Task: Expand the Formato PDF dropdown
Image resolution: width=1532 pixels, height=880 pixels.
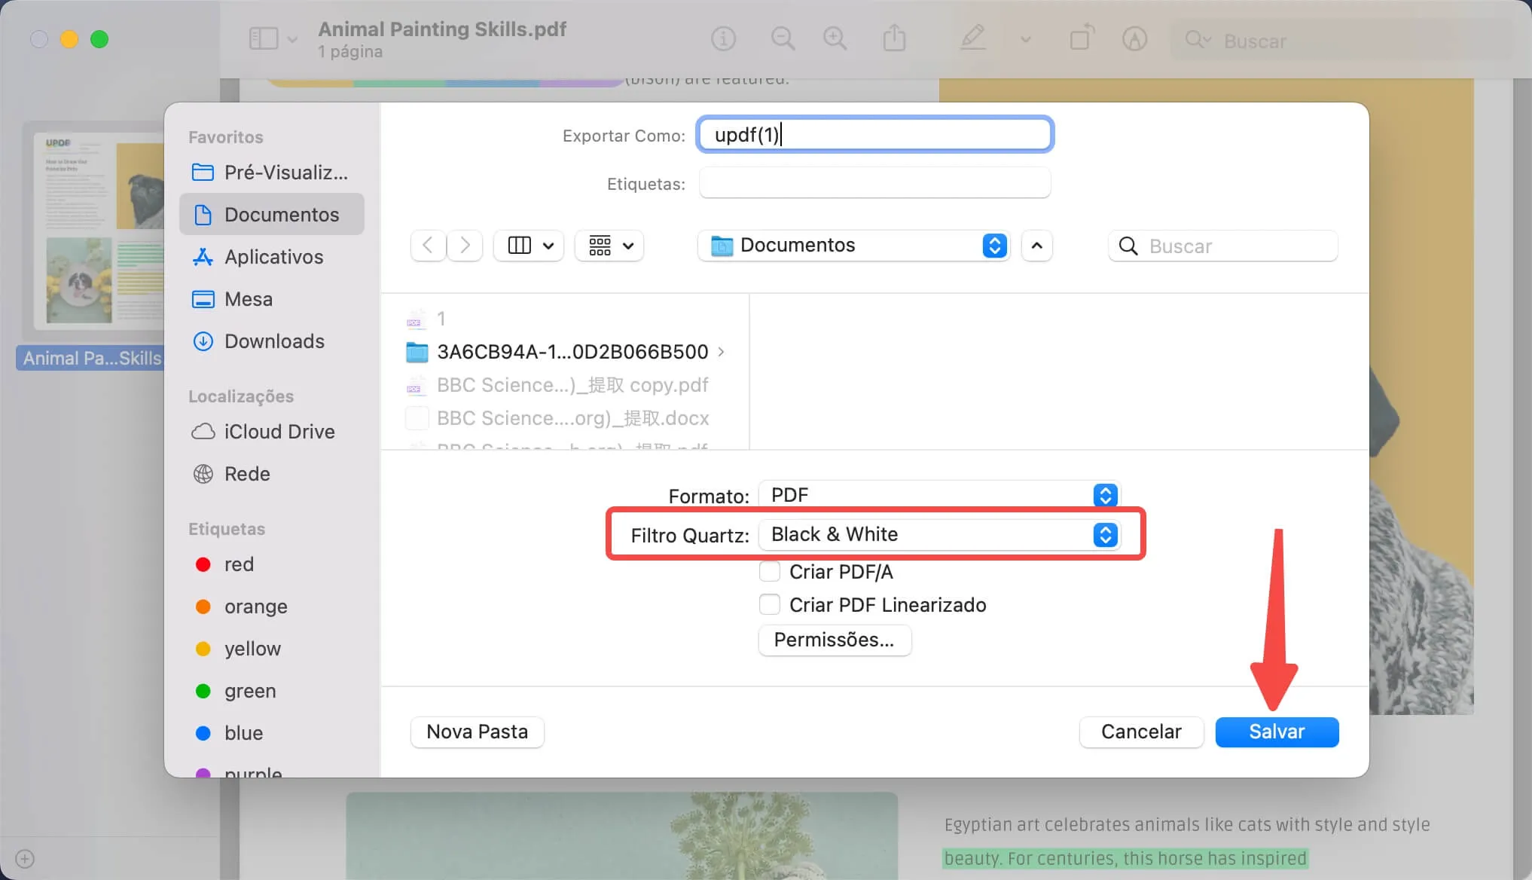Action: click(1106, 495)
